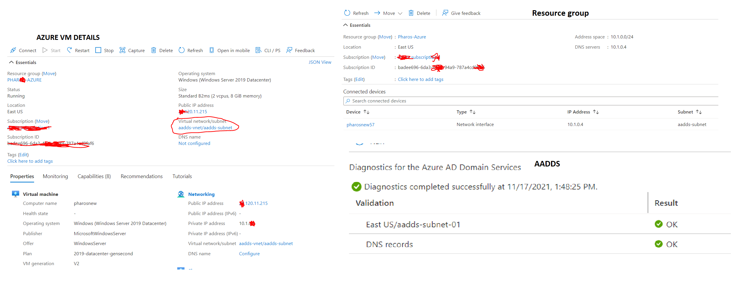The width and height of the screenshot is (737, 305).
Task: Click the Restart arrow icon
Action: (69, 50)
